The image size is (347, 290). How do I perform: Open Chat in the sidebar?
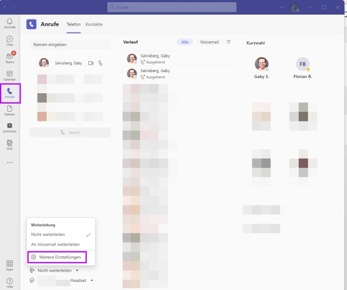click(x=9, y=40)
